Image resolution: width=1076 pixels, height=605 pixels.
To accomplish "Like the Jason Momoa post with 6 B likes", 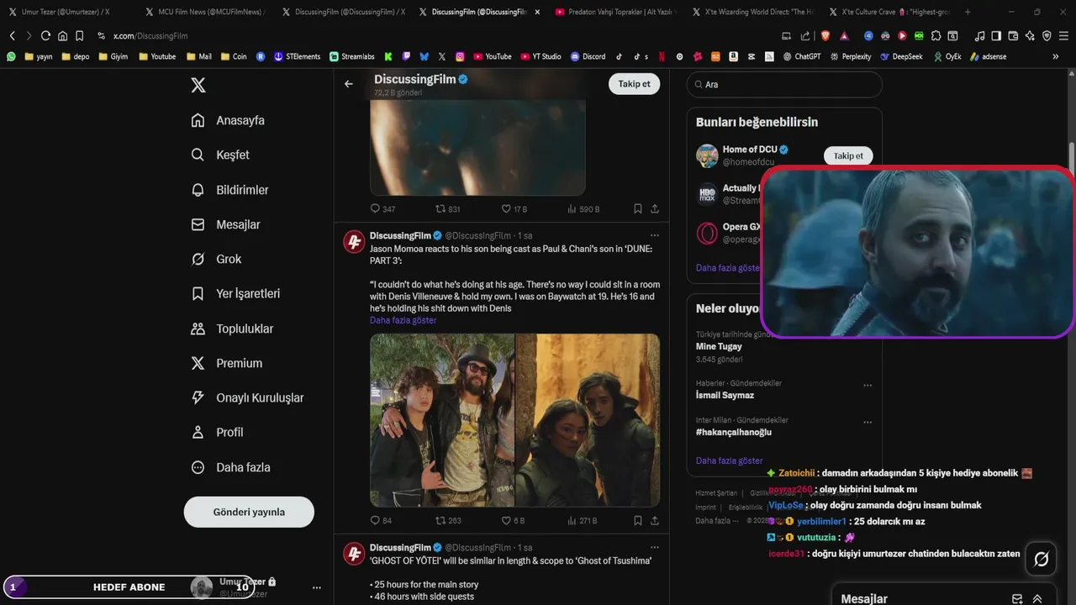I will click(513, 520).
